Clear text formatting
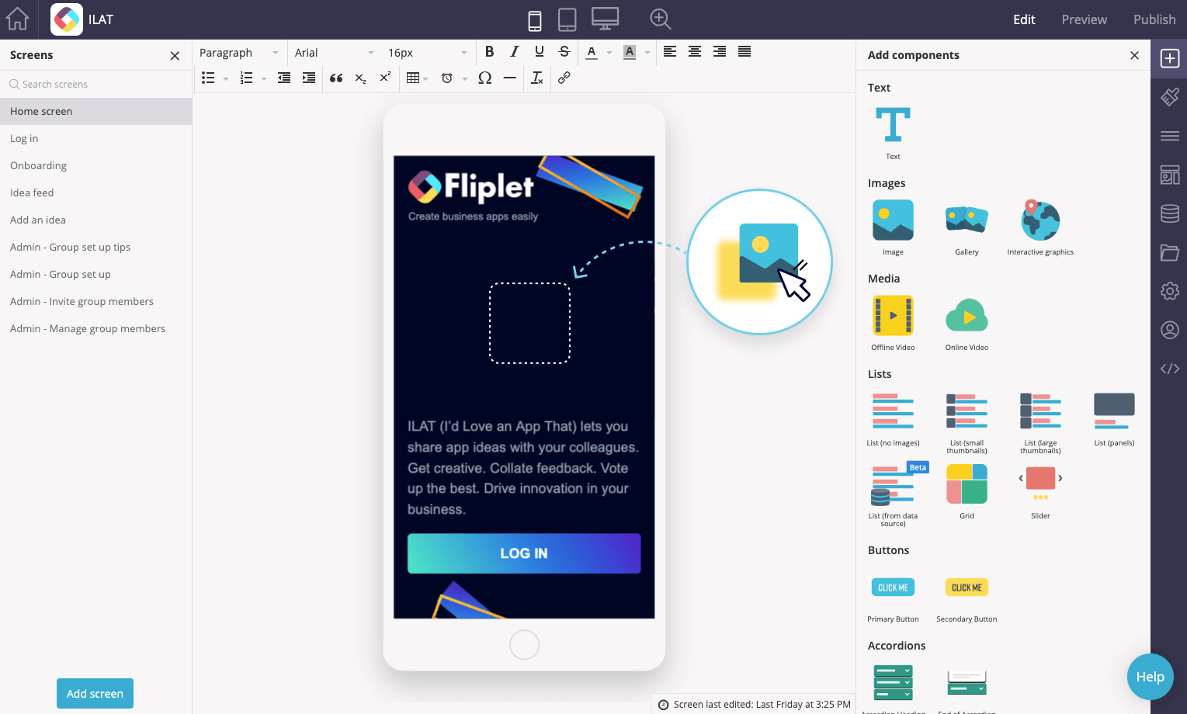1187x714 pixels. (x=537, y=78)
